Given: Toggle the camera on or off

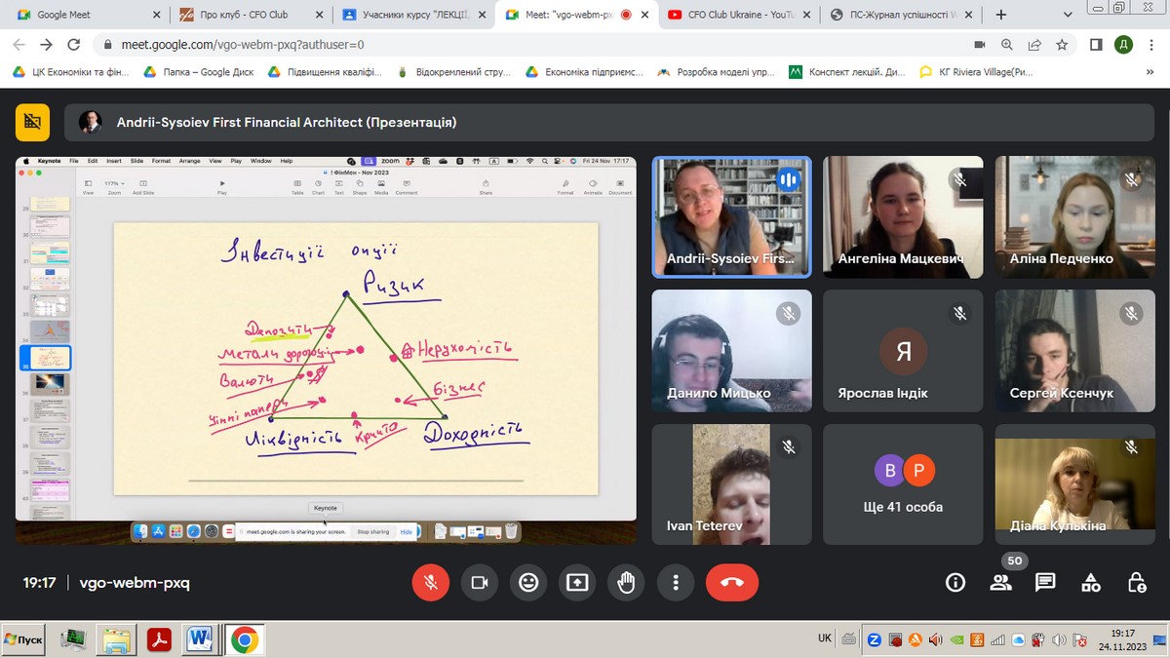Looking at the screenshot, I should [x=479, y=582].
